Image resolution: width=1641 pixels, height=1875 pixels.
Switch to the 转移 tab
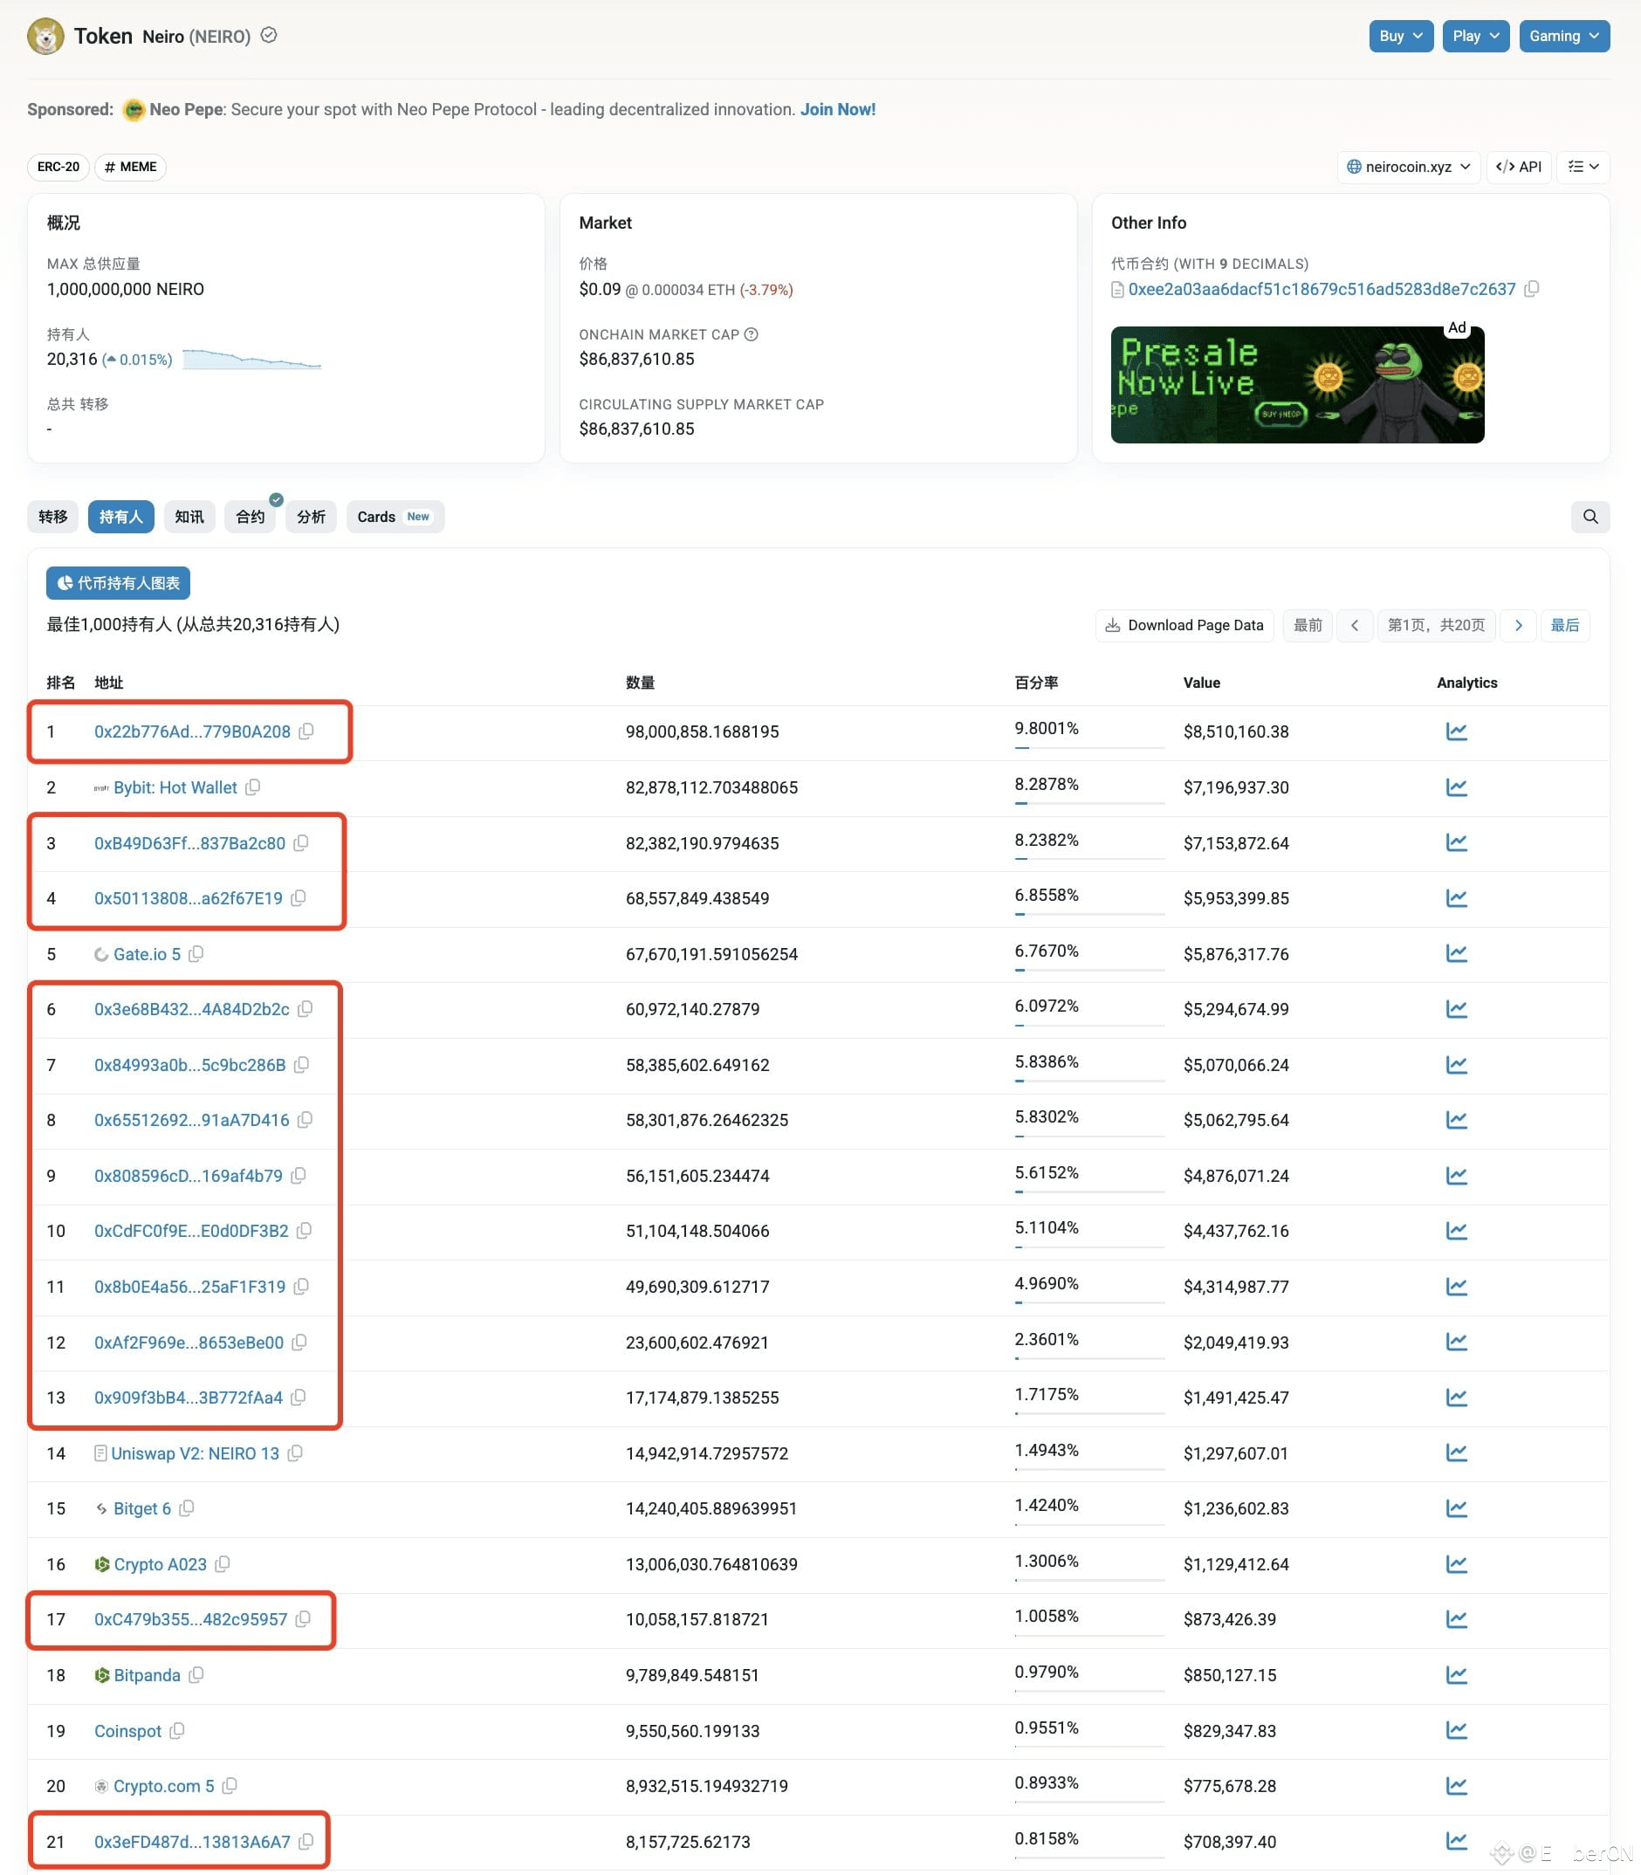click(x=53, y=517)
